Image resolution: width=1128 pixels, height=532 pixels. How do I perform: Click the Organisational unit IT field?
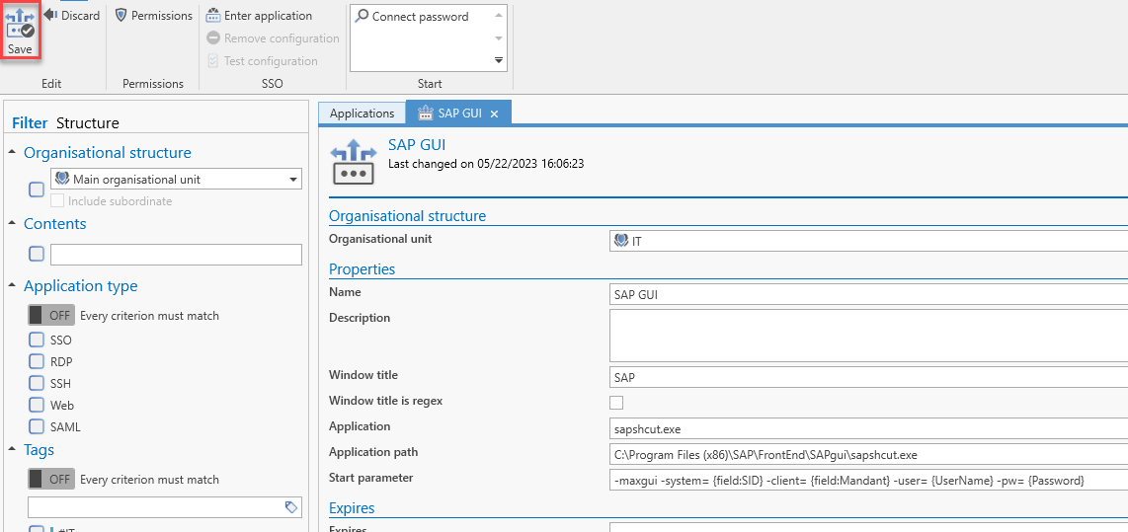tap(868, 241)
